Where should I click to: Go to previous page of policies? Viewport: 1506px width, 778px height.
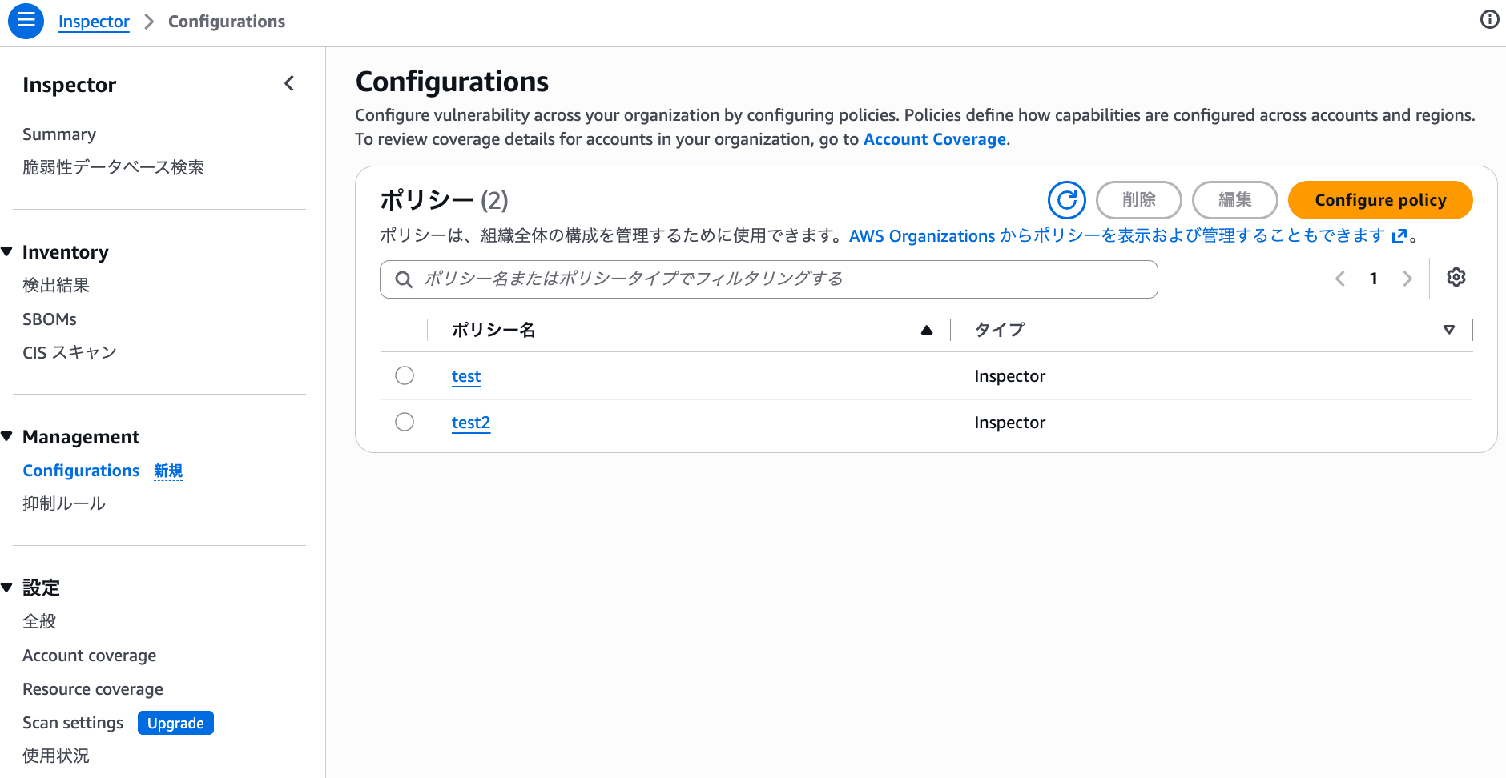[1340, 279]
